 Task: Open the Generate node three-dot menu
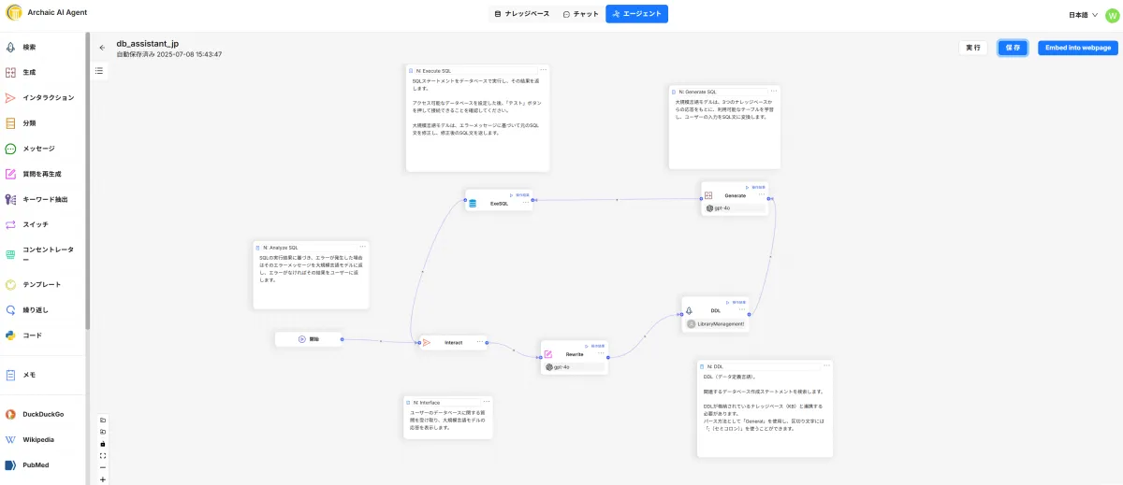[760, 195]
